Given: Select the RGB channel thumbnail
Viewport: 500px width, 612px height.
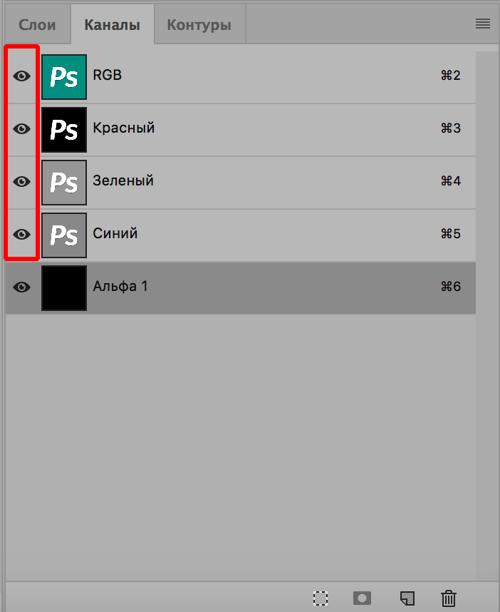Looking at the screenshot, I should 63,76.
